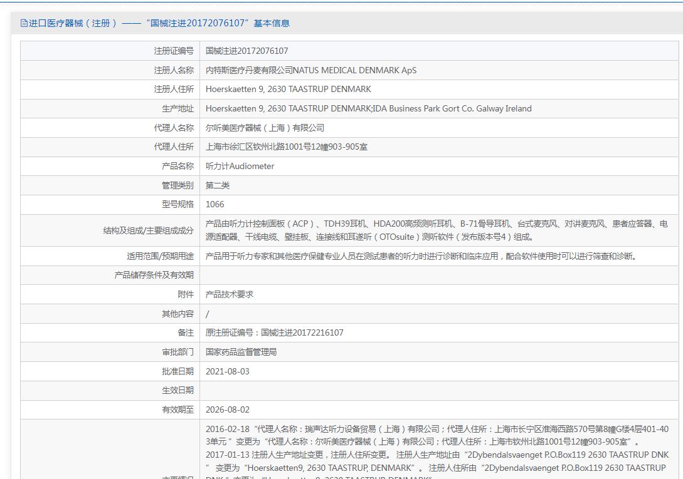Click model specification value 1066
The width and height of the screenshot is (683, 479).
(x=214, y=205)
